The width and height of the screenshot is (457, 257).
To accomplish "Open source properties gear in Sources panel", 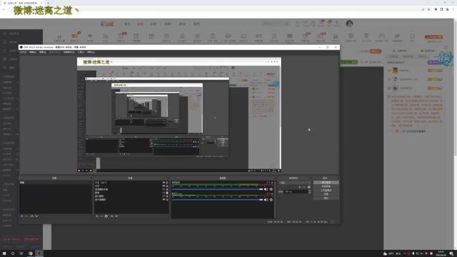I will 106,216.
